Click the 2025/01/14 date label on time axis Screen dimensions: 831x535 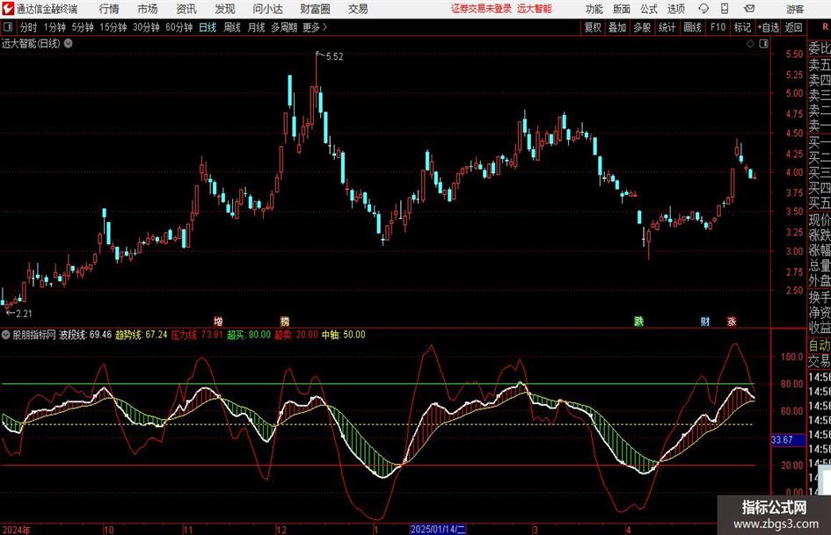(x=438, y=530)
